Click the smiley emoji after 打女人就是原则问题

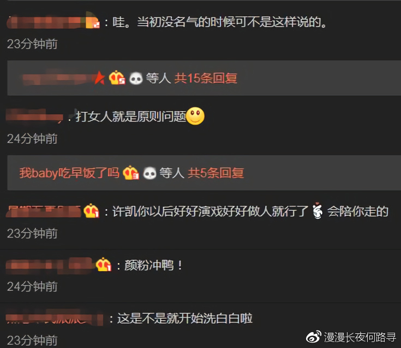195,116
